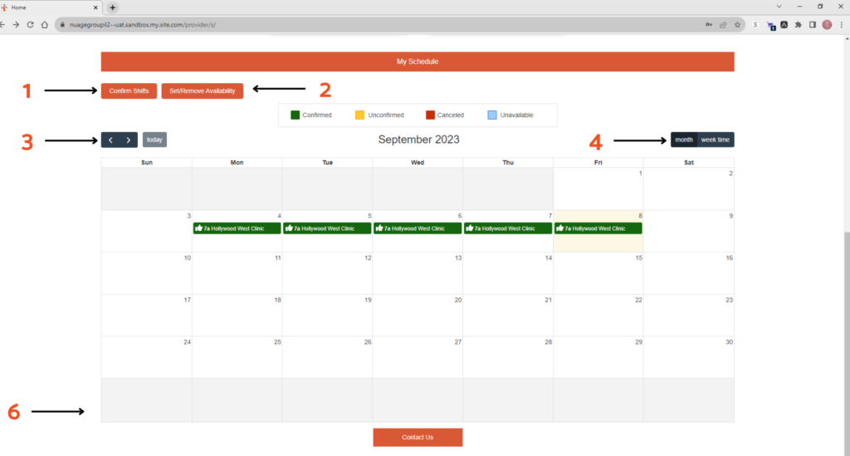This screenshot has height=456, width=850.
Task: Click the Contact Us button
Action: click(418, 437)
